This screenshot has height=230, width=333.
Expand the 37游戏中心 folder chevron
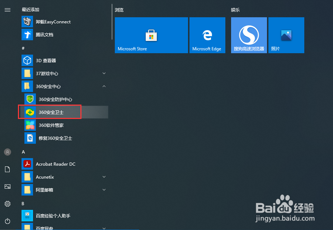point(104,73)
